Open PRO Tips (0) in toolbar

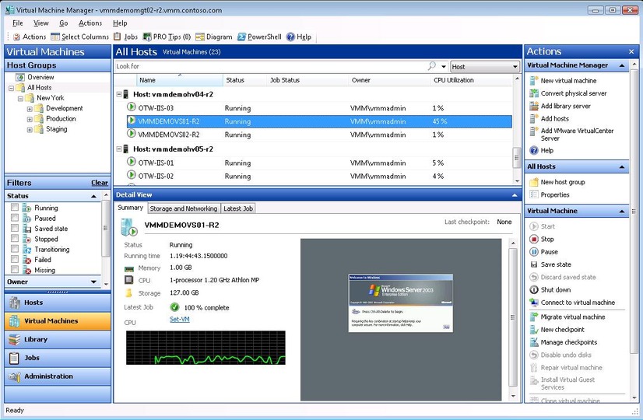tap(167, 37)
